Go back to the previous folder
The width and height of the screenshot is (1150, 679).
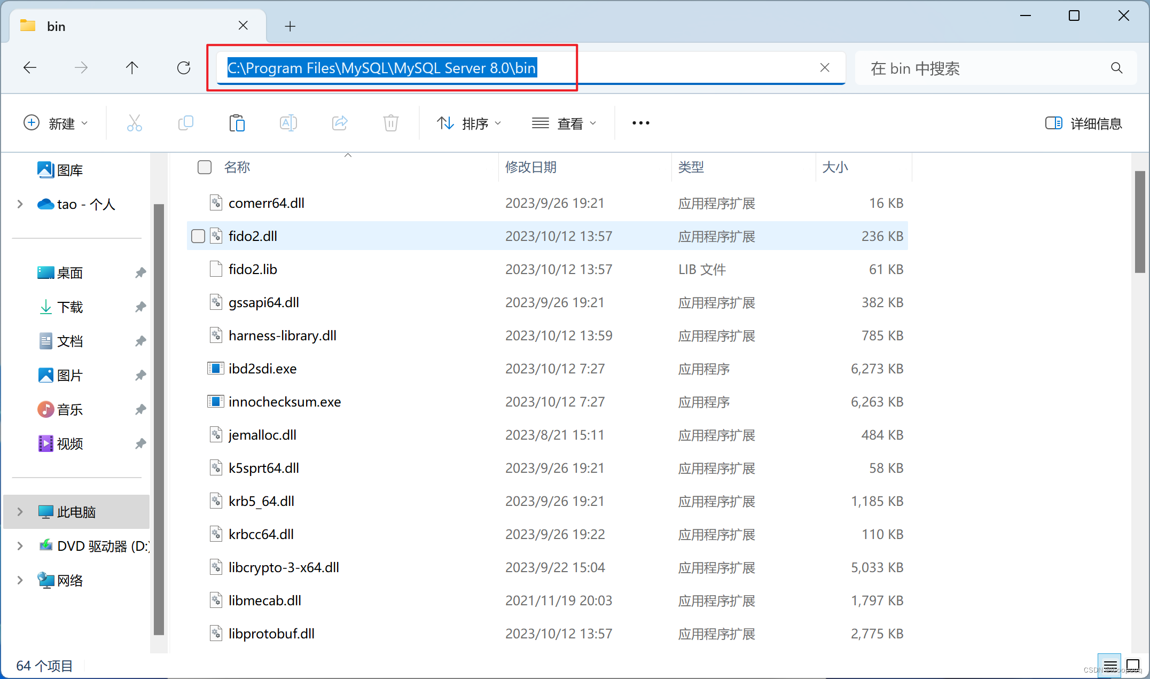tap(30, 68)
